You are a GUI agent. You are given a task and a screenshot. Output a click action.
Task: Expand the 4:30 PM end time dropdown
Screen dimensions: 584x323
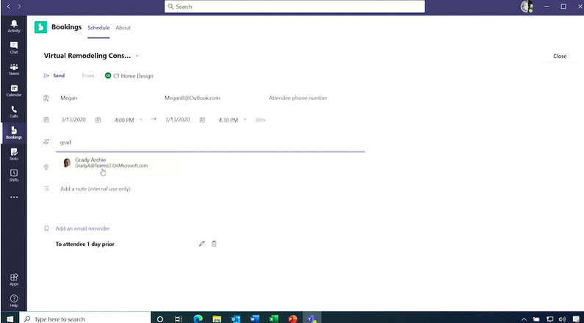[245, 120]
